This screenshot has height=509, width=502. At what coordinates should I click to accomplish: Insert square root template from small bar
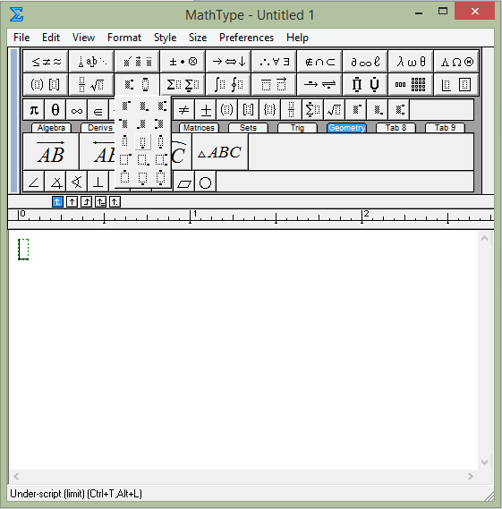(334, 110)
